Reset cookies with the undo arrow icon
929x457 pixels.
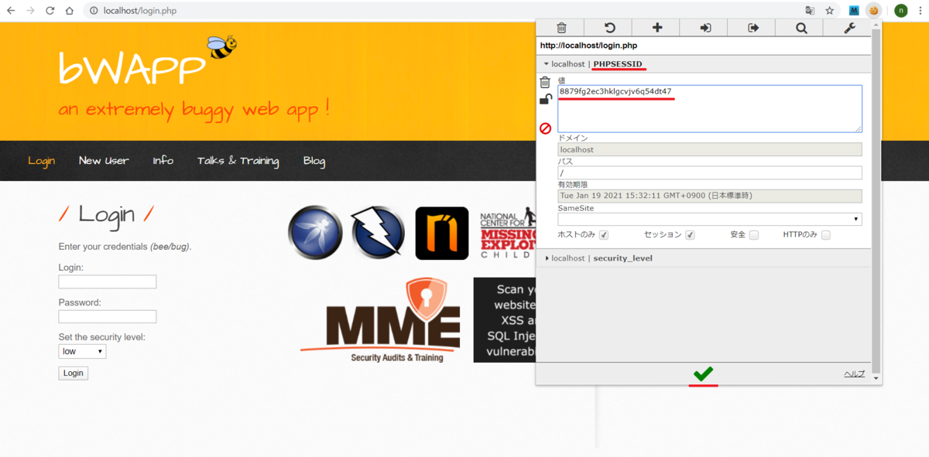(609, 28)
